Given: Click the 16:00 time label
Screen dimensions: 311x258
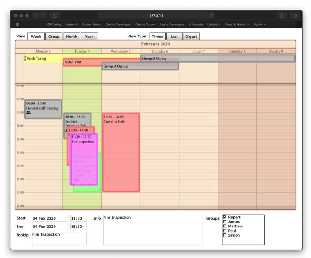Looking at the screenshot, I should (x=20, y=192).
